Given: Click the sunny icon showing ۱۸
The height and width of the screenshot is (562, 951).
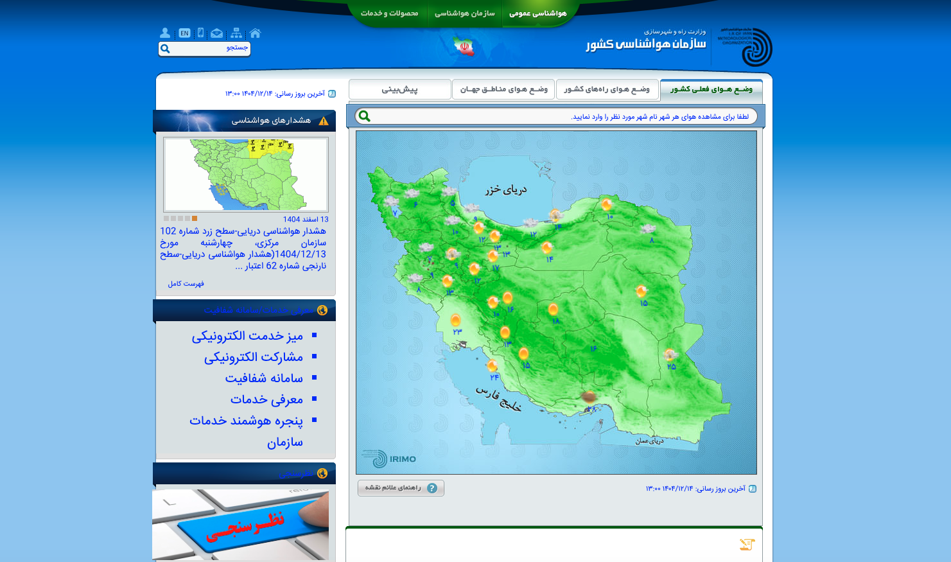Looking at the screenshot, I should (553, 310).
